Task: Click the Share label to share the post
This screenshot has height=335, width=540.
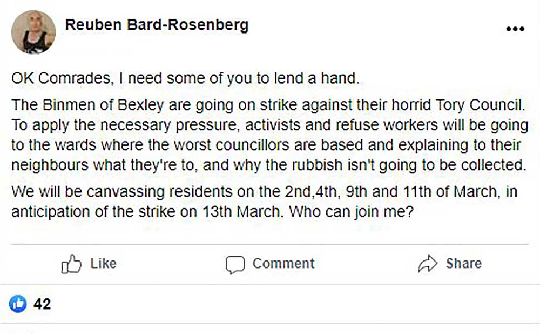Action: [x=464, y=264]
